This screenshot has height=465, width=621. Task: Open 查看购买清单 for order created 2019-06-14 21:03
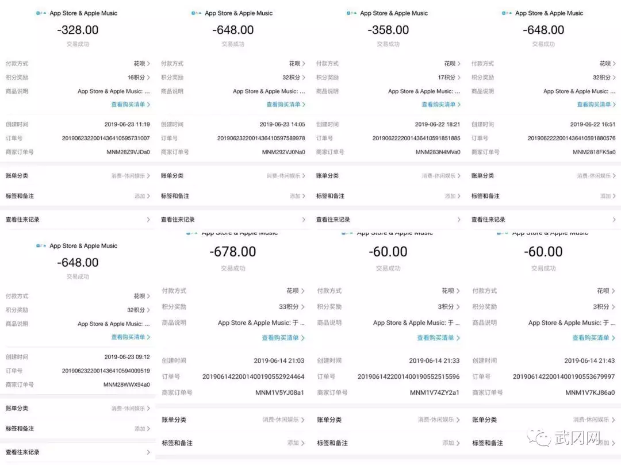tap(283, 337)
